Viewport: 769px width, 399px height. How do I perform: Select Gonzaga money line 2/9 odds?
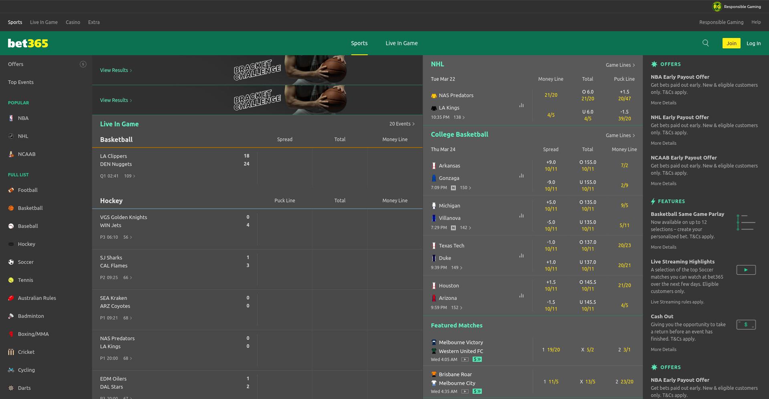pos(624,186)
